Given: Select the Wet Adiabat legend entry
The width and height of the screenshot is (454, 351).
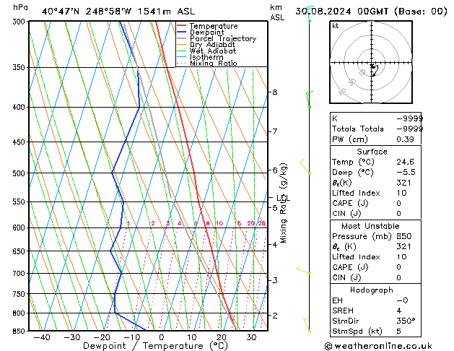Looking at the screenshot, I should pyautogui.click(x=214, y=51).
